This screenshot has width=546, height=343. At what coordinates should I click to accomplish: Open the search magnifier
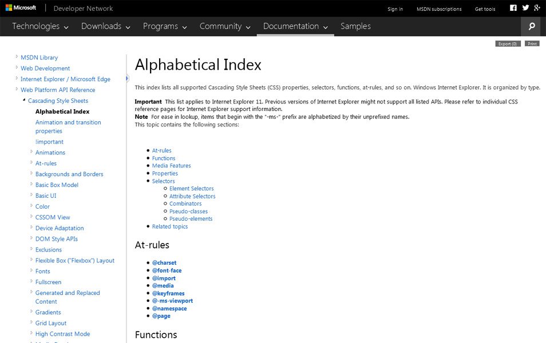point(531,26)
